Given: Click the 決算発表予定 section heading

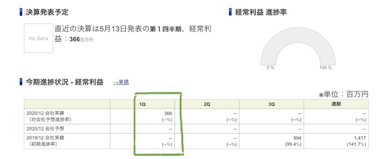Looking at the screenshot, I should pyautogui.click(x=47, y=12).
